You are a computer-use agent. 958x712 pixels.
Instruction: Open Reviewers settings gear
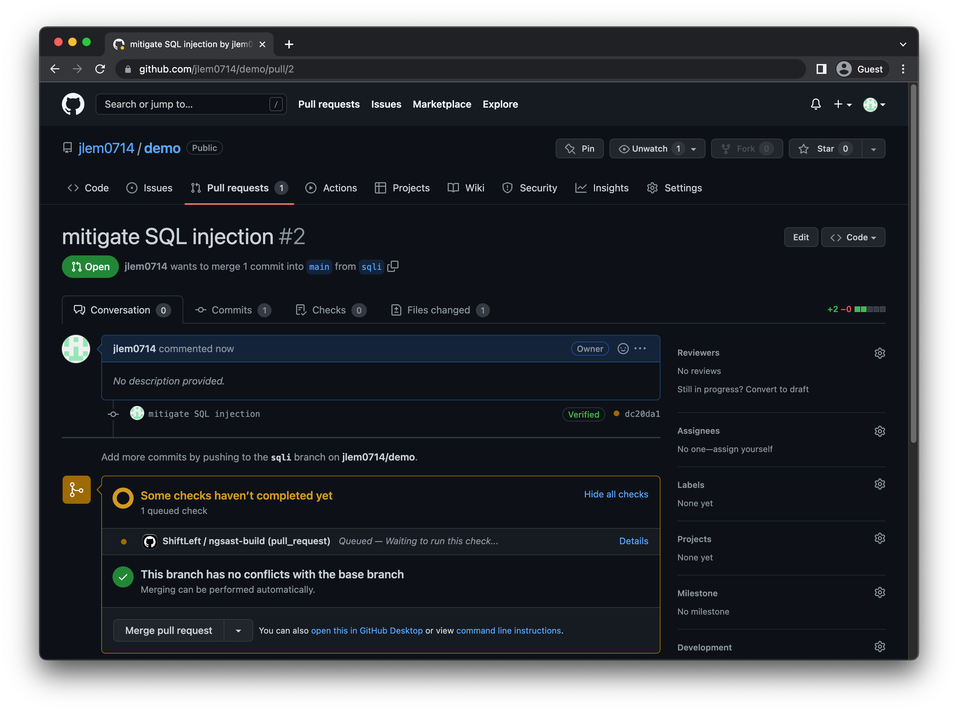[x=880, y=352]
